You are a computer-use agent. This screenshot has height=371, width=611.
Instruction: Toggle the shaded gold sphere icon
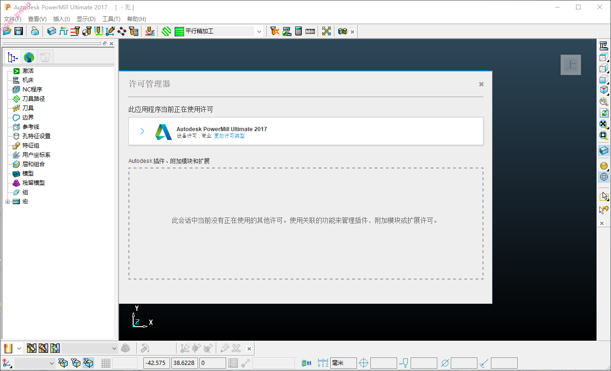tap(604, 166)
